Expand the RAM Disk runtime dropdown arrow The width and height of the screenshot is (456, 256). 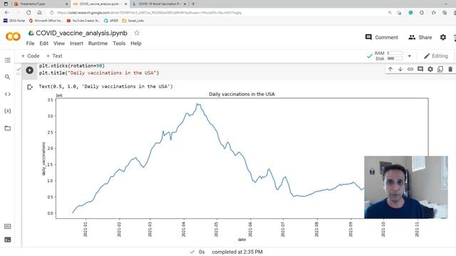coord(410,55)
